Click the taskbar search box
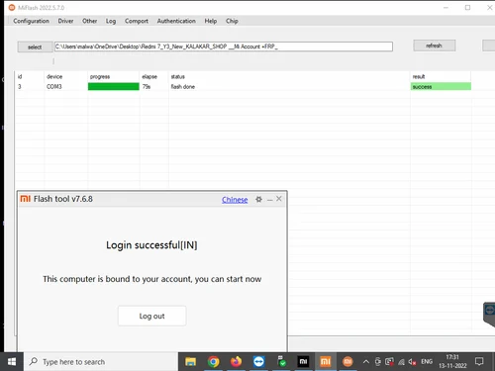 101,362
